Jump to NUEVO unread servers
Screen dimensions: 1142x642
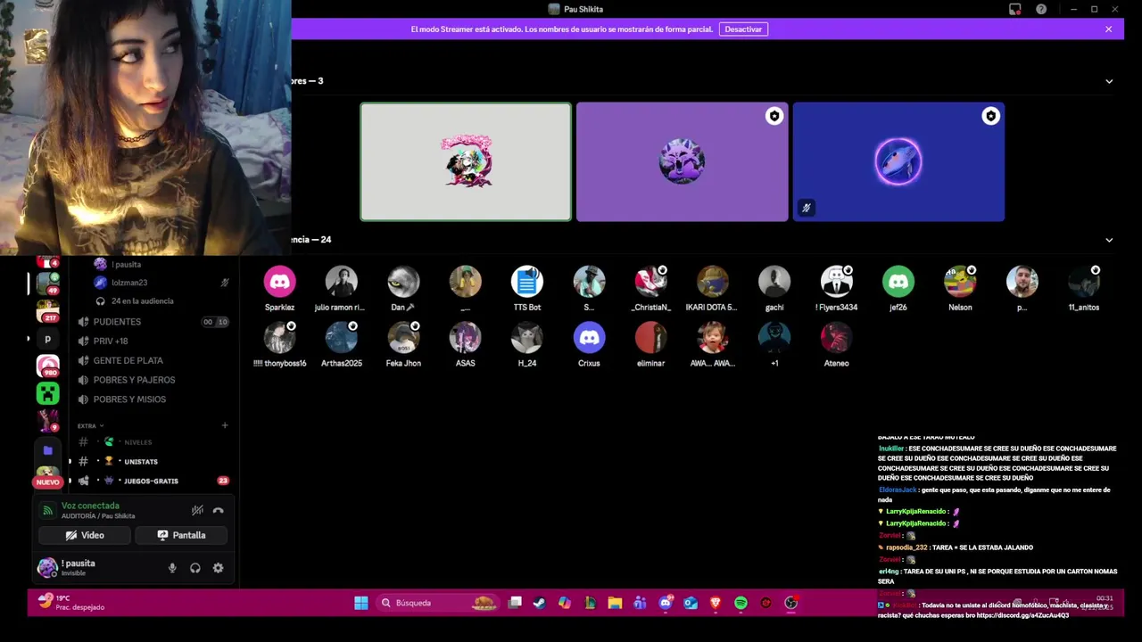pyautogui.click(x=47, y=481)
